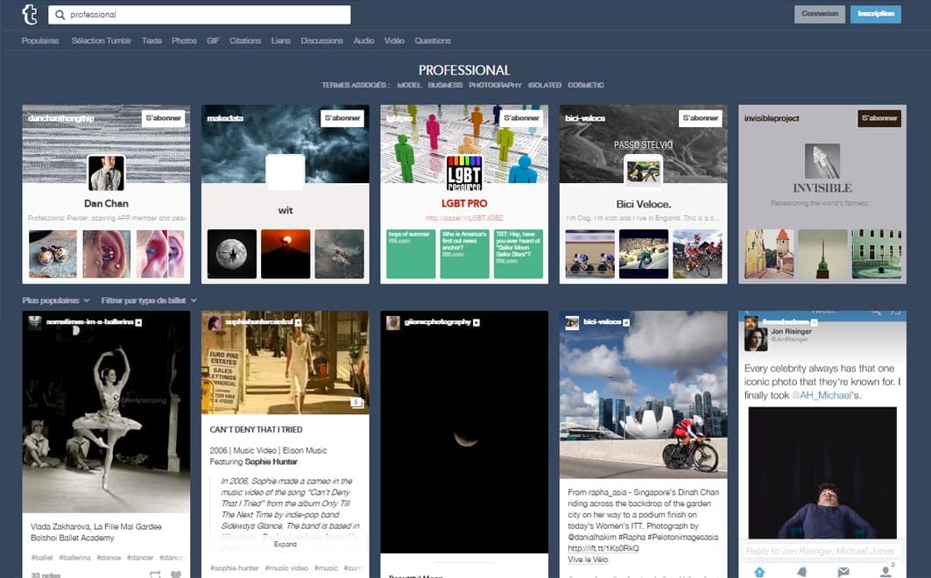Image resolution: width=931 pixels, height=578 pixels.
Task: Expand 'Filtrer par type de billet' dropdown
Action: [148, 301]
